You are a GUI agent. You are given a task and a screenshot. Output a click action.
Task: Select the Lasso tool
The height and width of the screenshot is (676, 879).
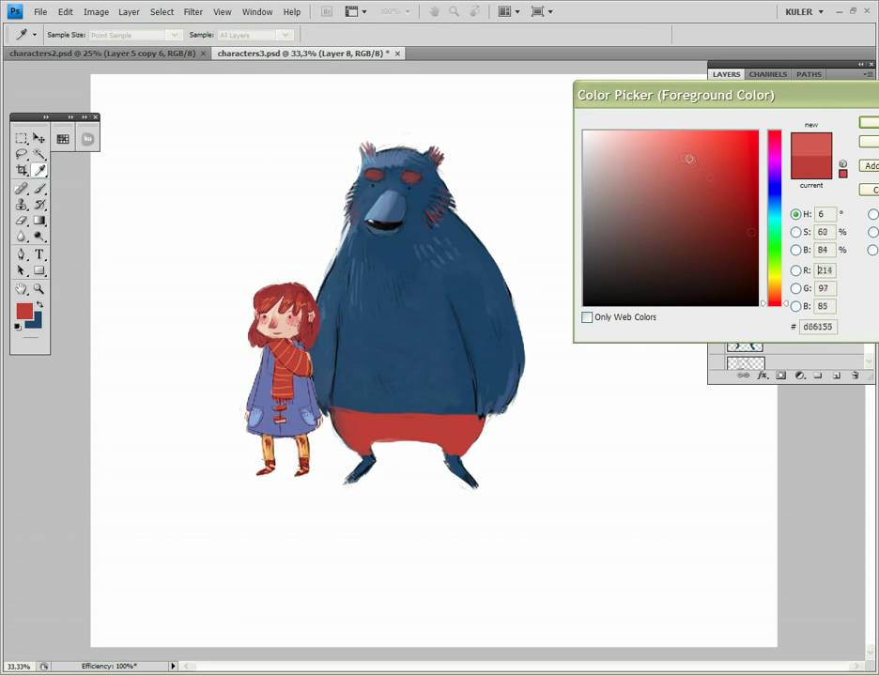pyautogui.click(x=22, y=154)
